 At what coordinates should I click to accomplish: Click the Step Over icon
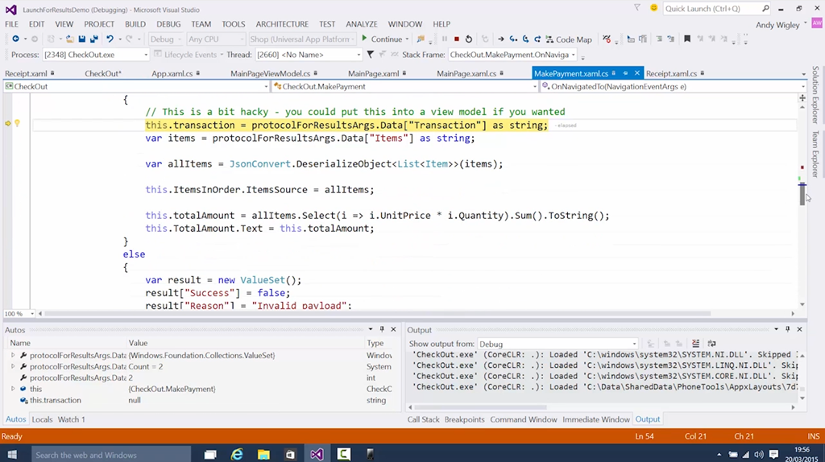pyautogui.click(x=525, y=39)
